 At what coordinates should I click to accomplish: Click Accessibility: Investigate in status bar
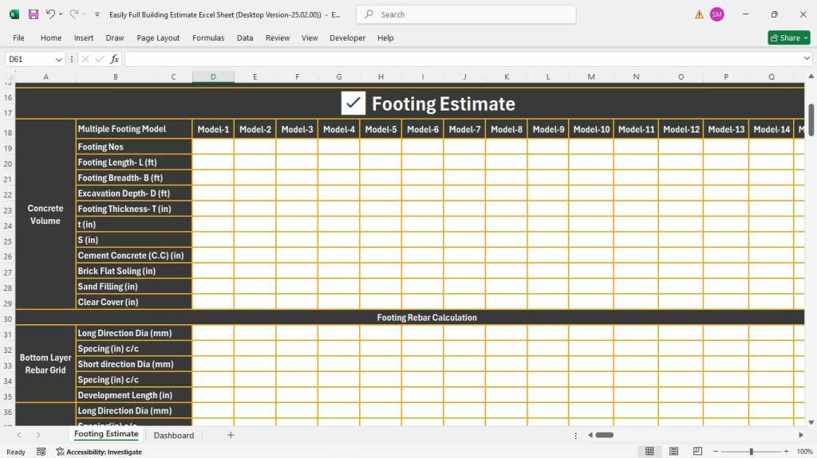[99, 452]
